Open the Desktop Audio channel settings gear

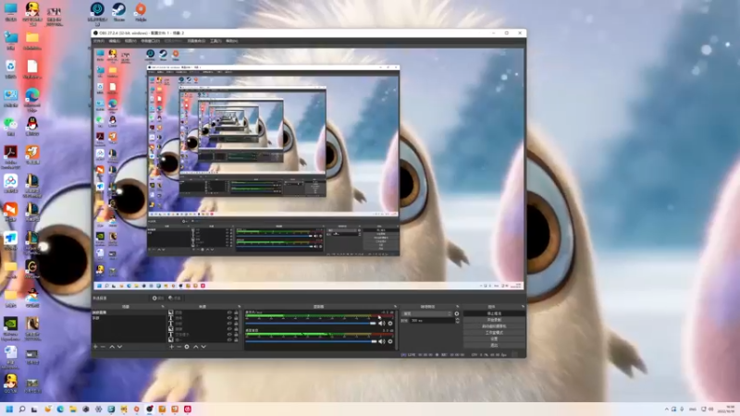(x=390, y=341)
